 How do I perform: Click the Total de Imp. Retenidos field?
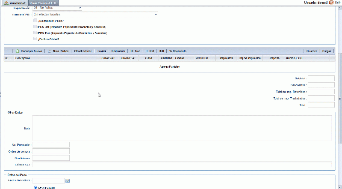321,92
